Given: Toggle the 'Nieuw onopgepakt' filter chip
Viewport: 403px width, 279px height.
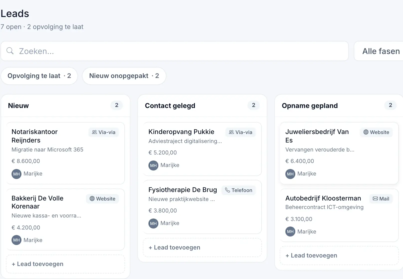Looking at the screenshot, I should (124, 76).
